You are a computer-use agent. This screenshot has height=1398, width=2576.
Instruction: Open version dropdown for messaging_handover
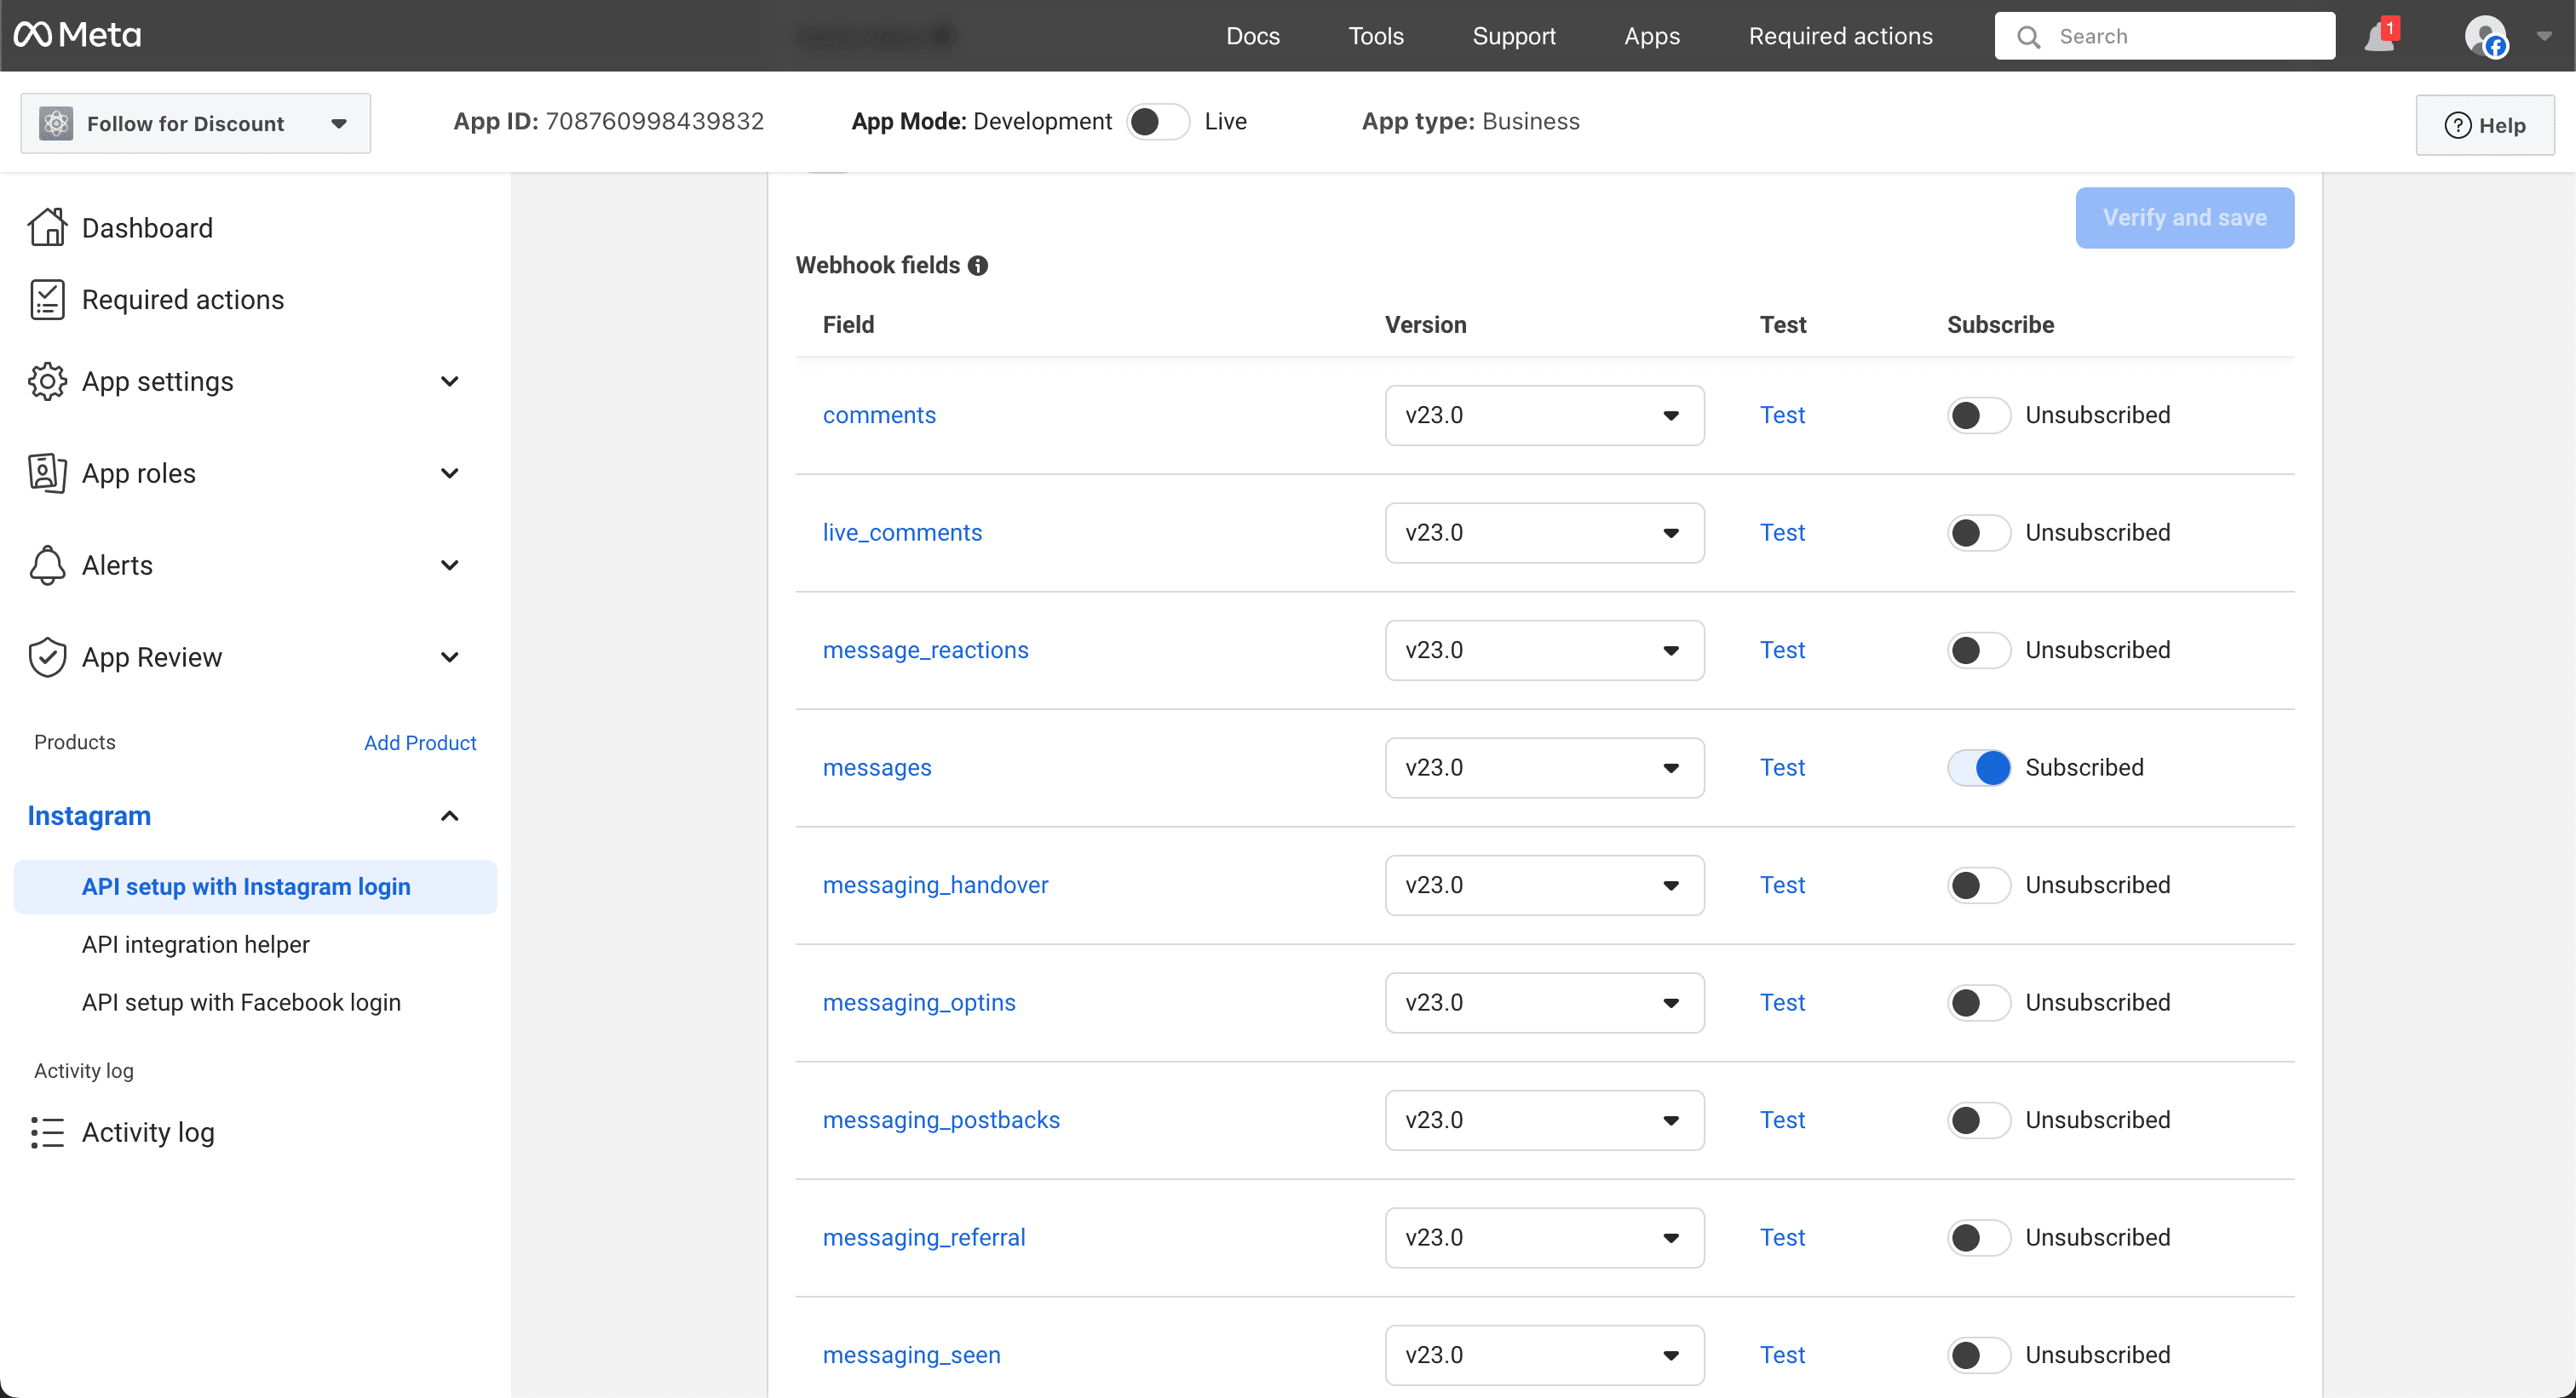tap(1544, 885)
